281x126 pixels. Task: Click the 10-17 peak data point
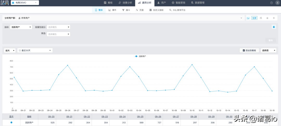[x=254, y=67]
